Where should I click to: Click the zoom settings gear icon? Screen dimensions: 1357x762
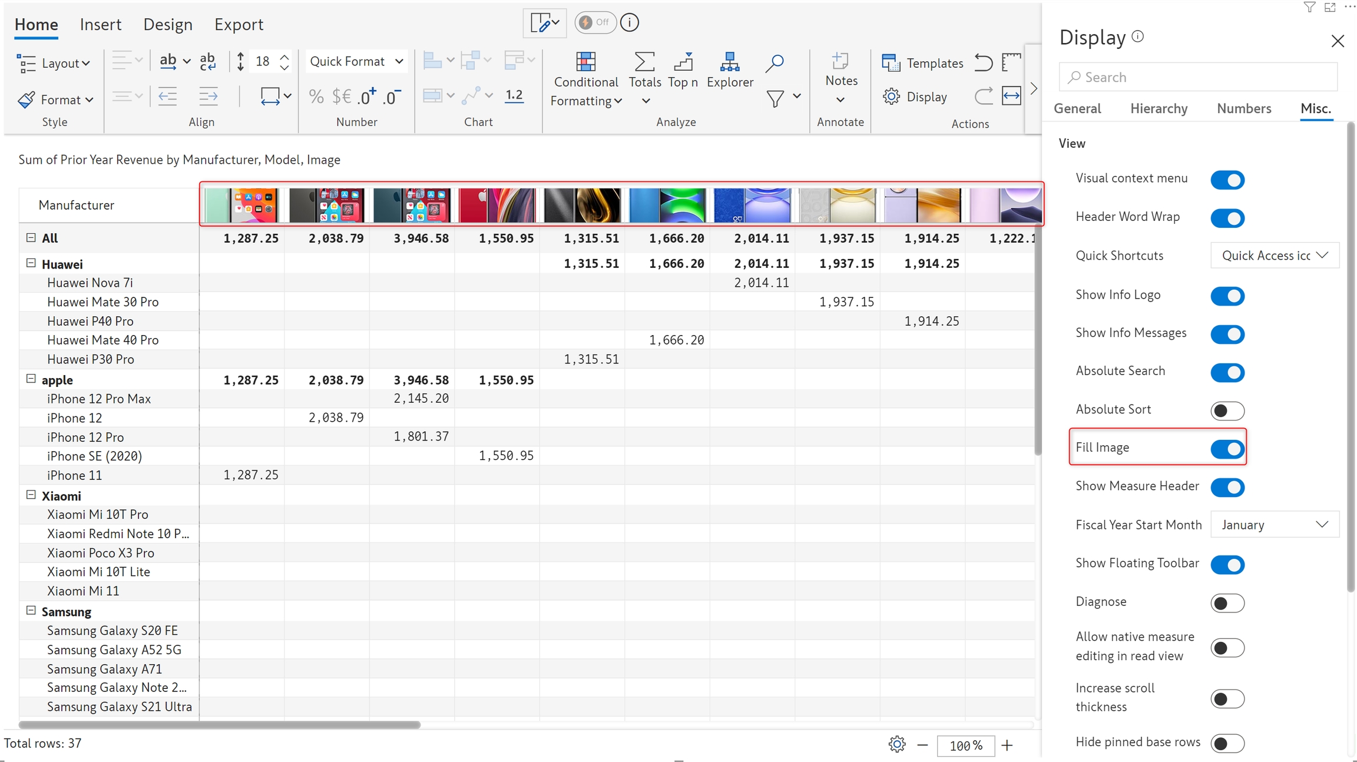pyautogui.click(x=896, y=744)
